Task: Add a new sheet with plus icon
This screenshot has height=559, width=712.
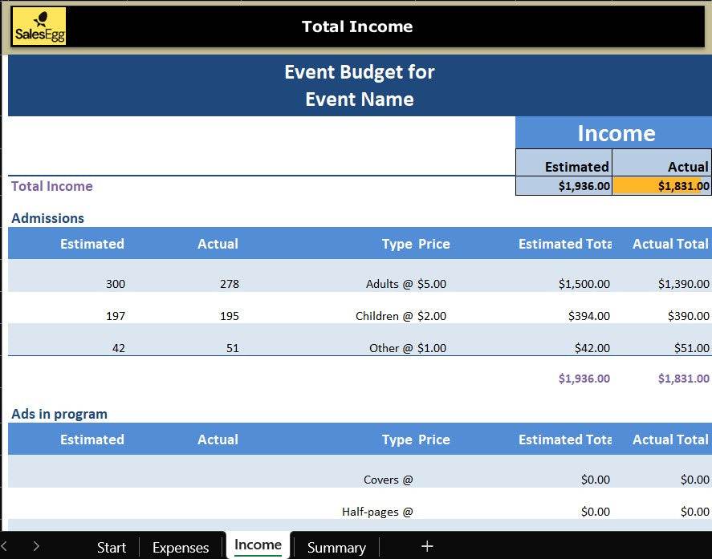Action: click(x=427, y=546)
